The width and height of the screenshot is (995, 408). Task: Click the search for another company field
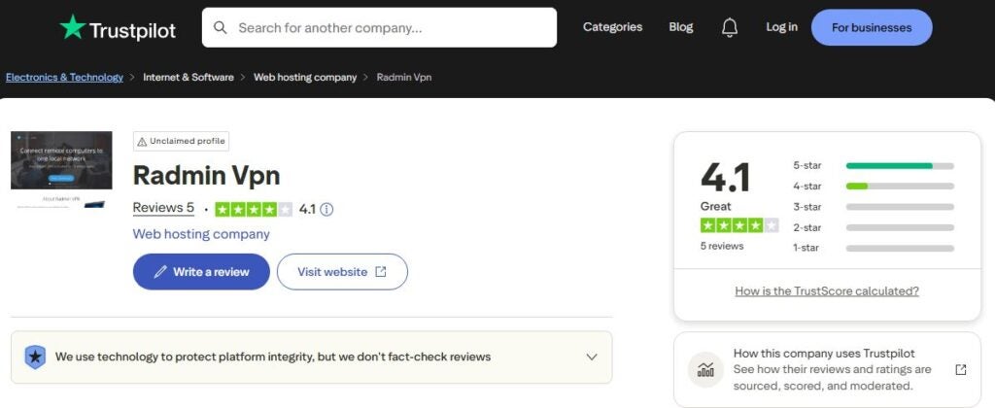(x=389, y=27)
